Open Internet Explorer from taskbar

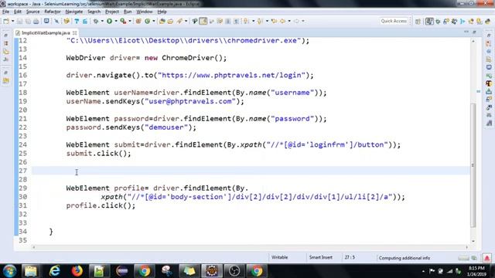54,271
